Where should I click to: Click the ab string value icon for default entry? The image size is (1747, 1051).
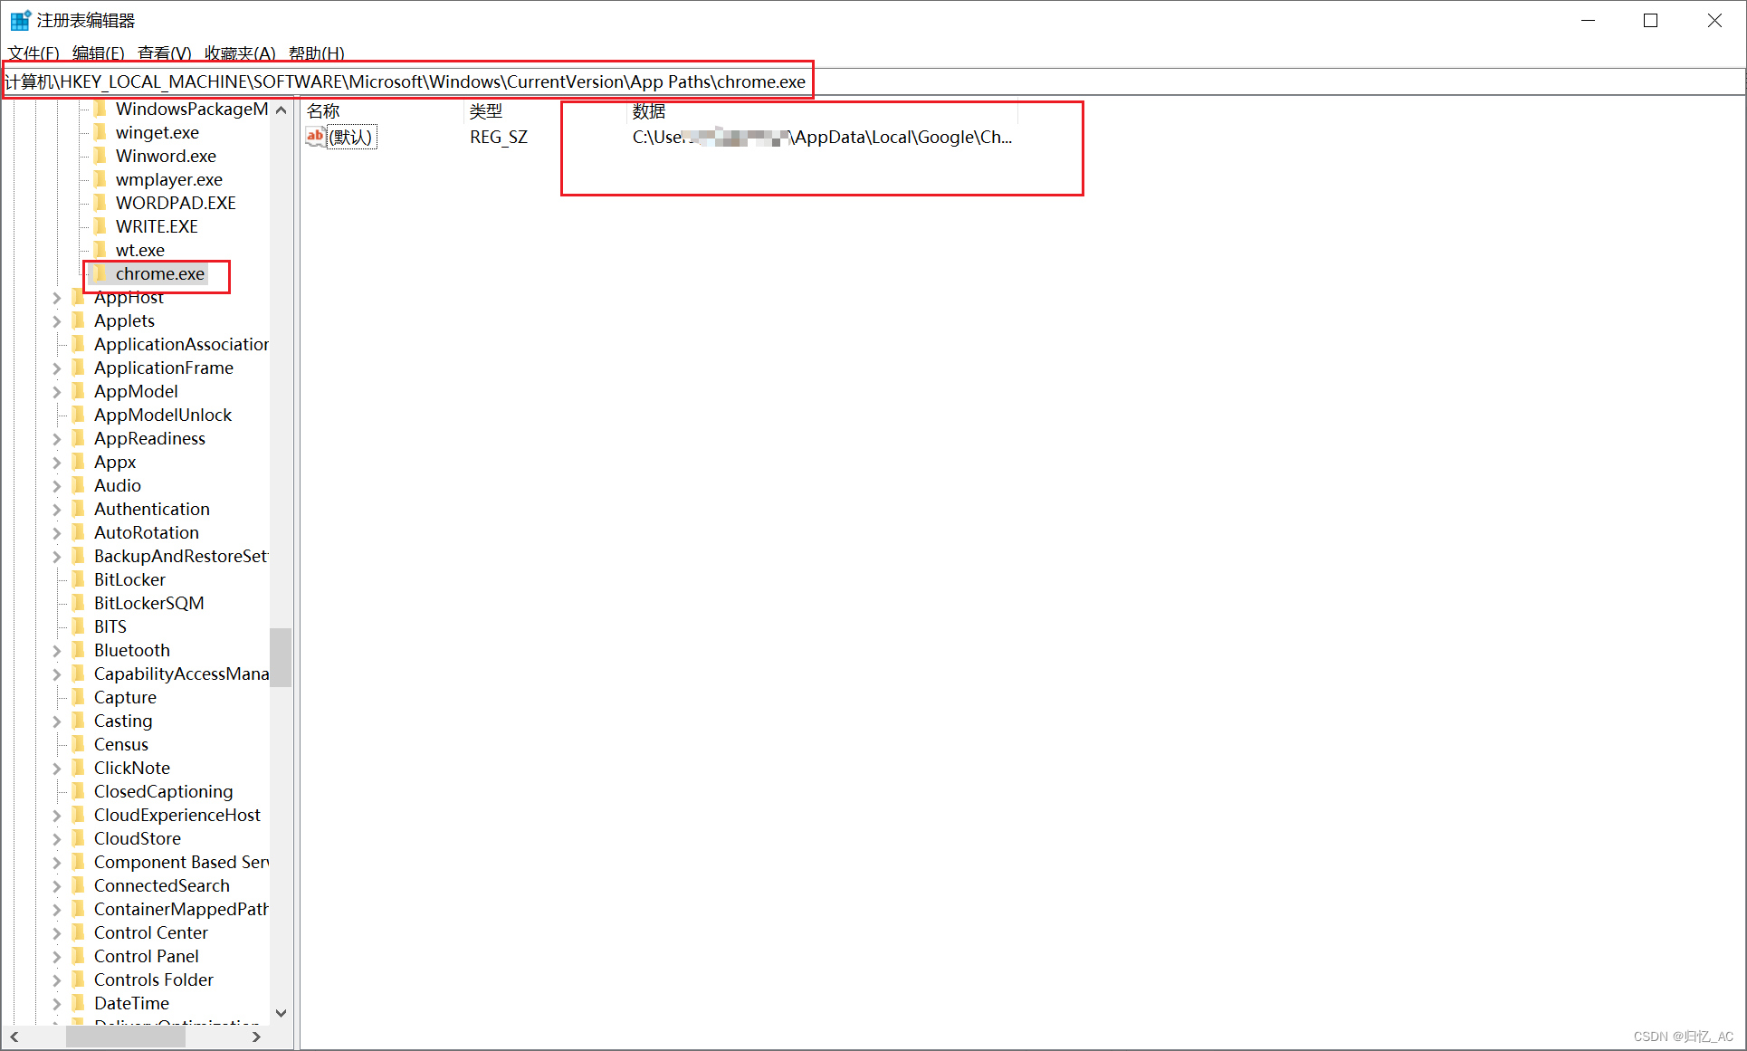(315, 137)
